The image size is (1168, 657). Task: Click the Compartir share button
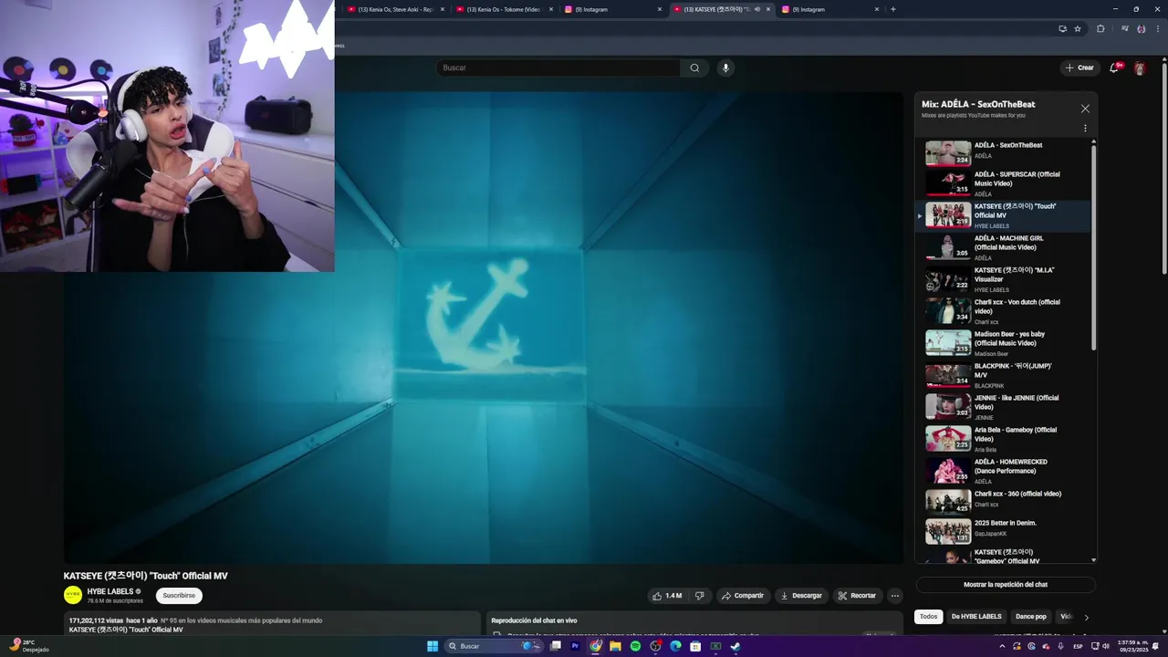pyautogui.click(x=743, y=596)
